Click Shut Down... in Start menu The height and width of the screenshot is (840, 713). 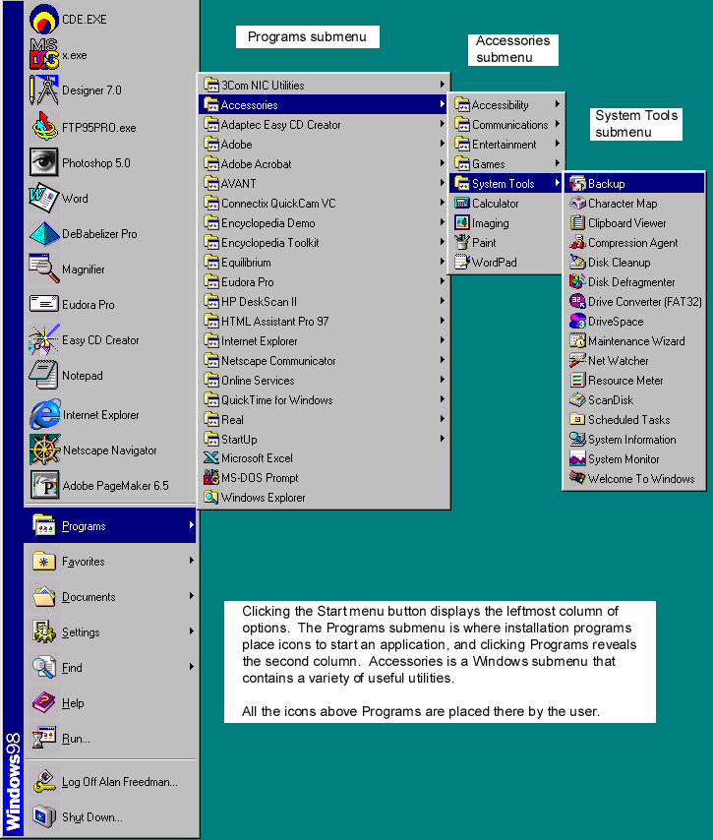pyautogui.click(x=110, y=817)
